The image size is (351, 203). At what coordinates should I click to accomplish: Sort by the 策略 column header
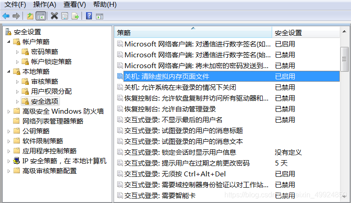coord(193,32)
